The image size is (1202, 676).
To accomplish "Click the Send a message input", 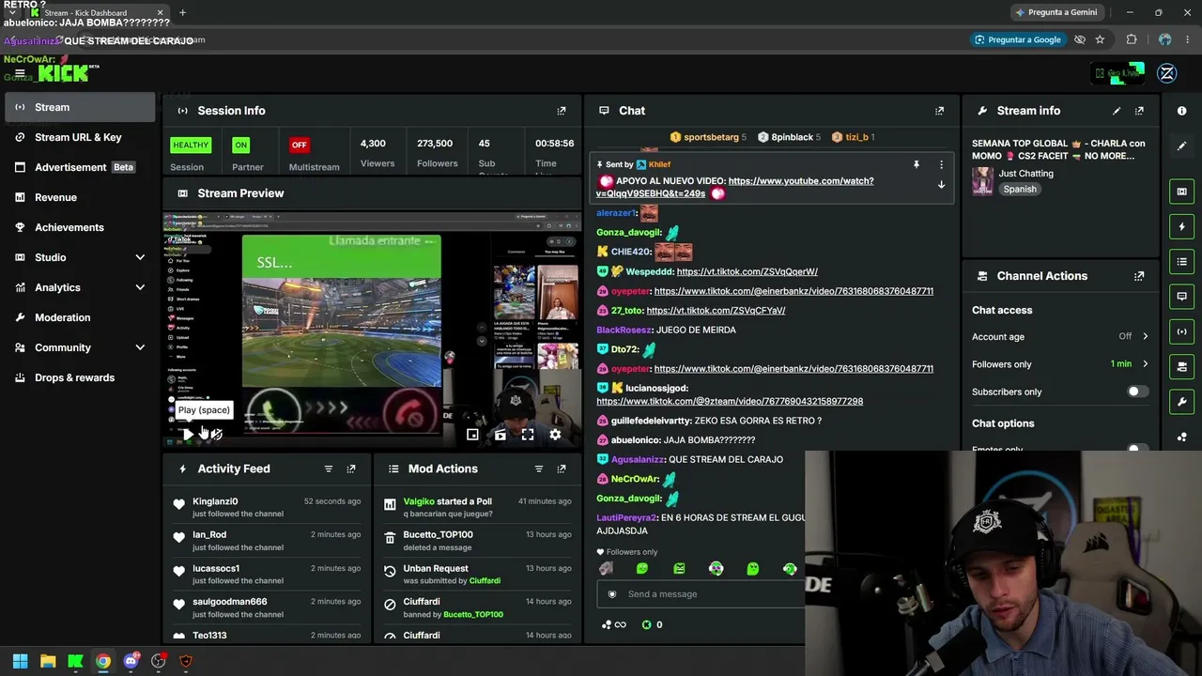I will coord(700,594).
